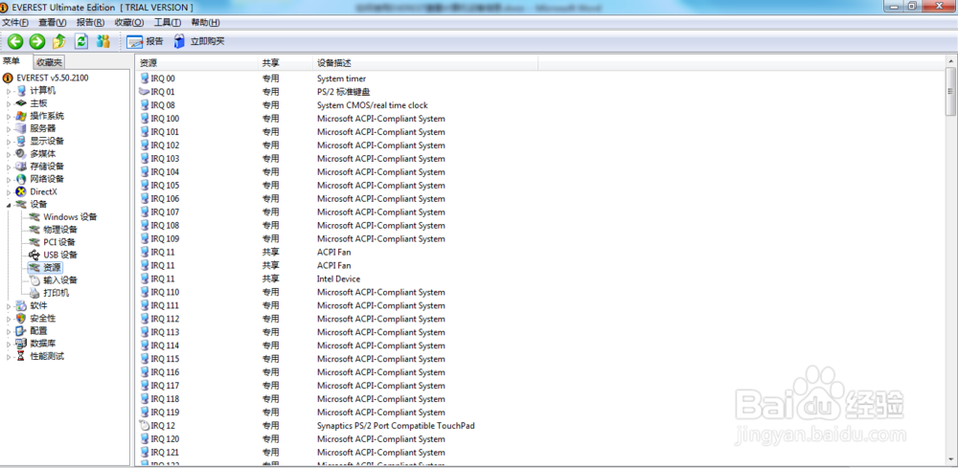Expand the 操作系统 tree node
The image size is (958, 468).
(x=9, y=117)
